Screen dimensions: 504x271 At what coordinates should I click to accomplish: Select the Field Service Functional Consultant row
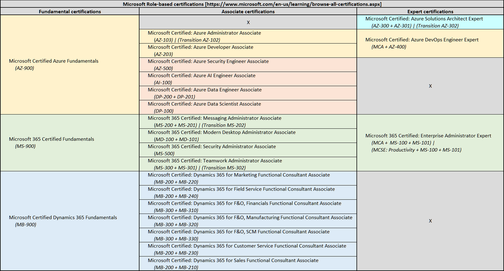point(248,192)
